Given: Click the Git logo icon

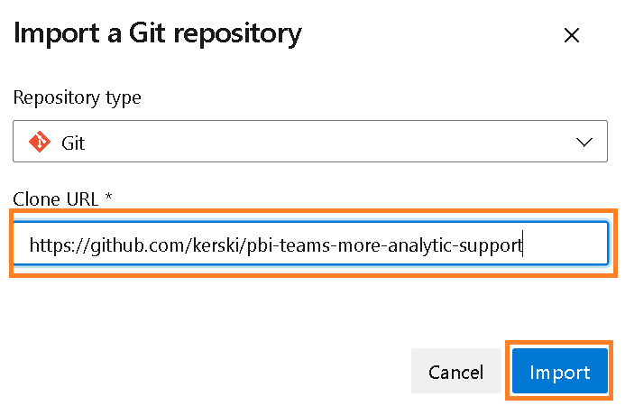Looking at the screenshot, I should coord(40,143).
